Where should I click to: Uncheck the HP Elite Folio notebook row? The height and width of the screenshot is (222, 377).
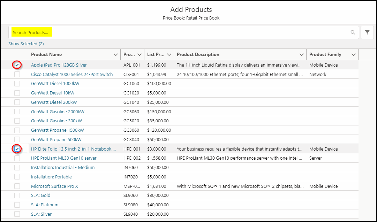tap(17, 148)
